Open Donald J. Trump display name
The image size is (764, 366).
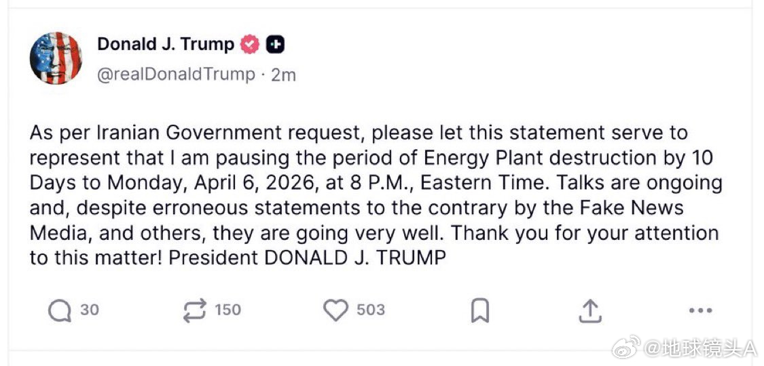coord(166,44)
